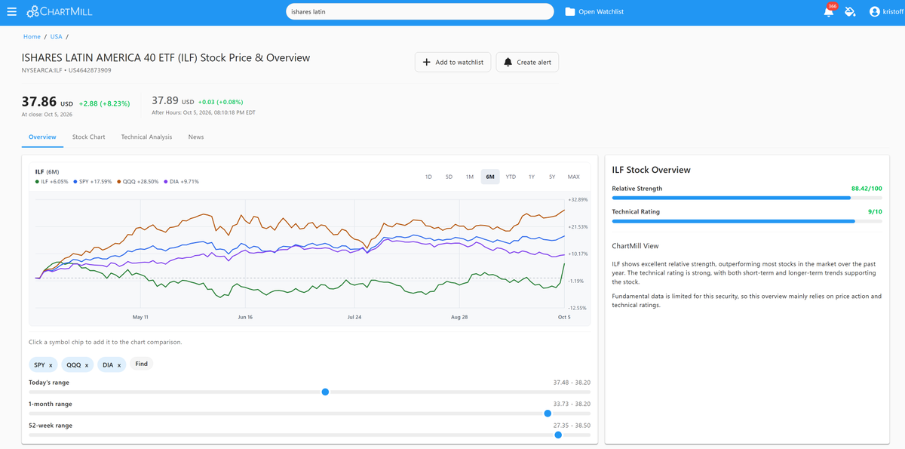
Task: Remove QQQ chip using its x
Action: 86,365
